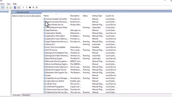Click the Refresh toolbar icon

[7, 8]
